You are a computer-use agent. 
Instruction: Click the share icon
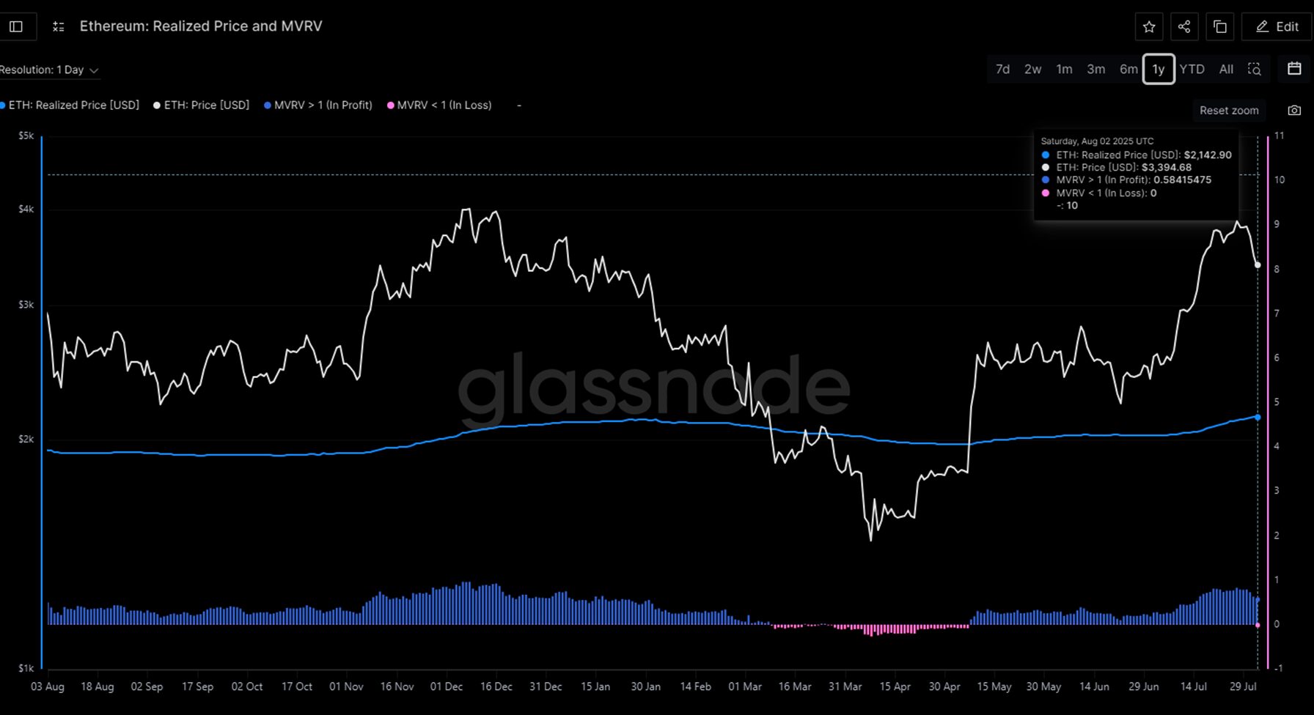tap(1184, 26)
